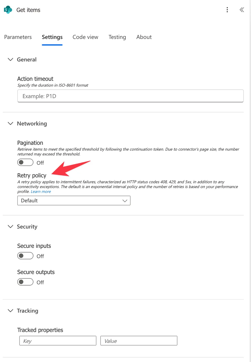Enable Pagination toggle
The height and width of the screenshot is (362, 251).
point(25,162)
